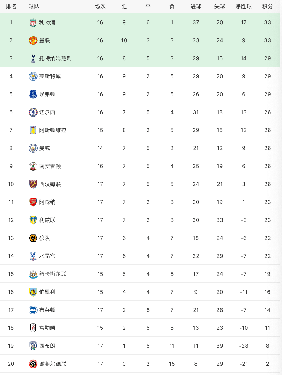This screenshot has width=282, height=375.
Task: Click the 场次 column header
Action: point(100,7)
